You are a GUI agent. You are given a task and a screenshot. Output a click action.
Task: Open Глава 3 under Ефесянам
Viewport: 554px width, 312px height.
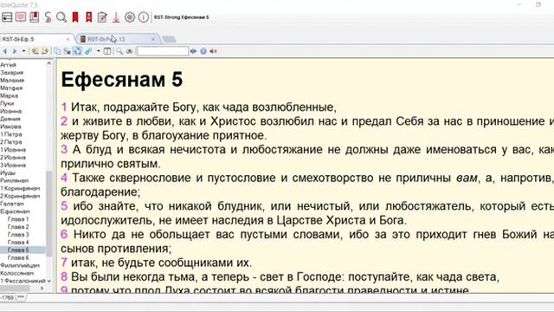point(18,235)
